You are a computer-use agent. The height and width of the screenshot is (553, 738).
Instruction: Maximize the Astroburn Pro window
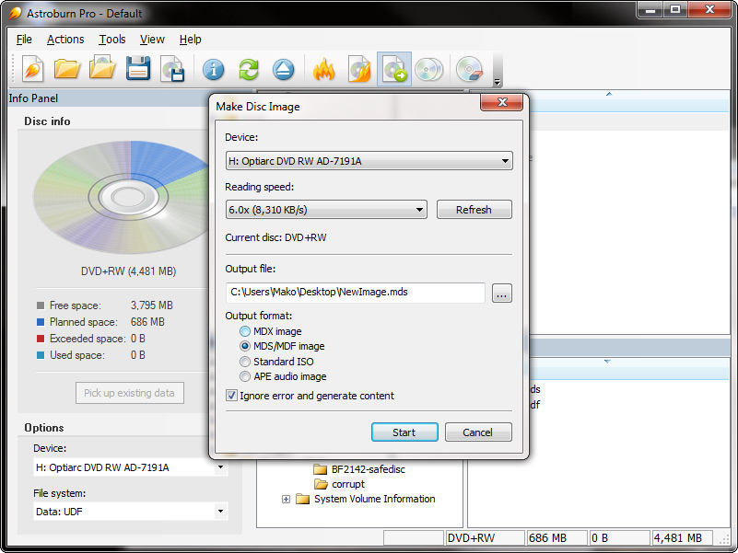pos(675,9)
